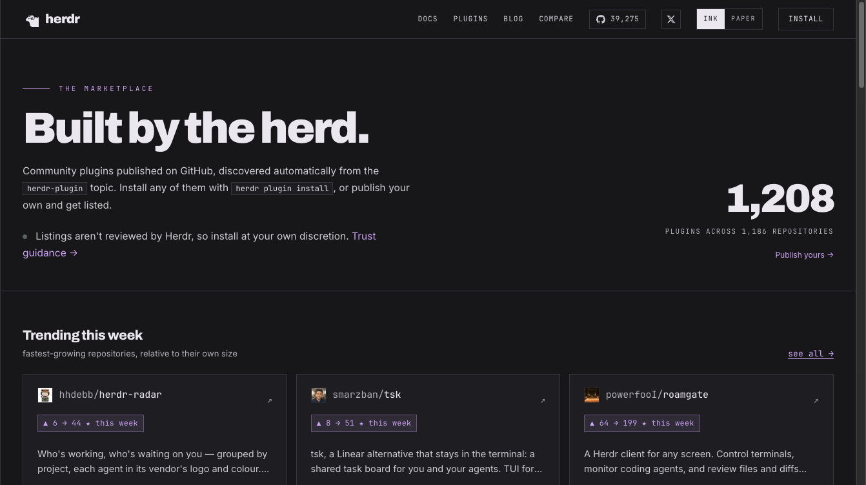The height and width of the screenshot is (485, 866).
Task: Open the GitHub stars button showing 39,275
Action: (x=618, y=19)
